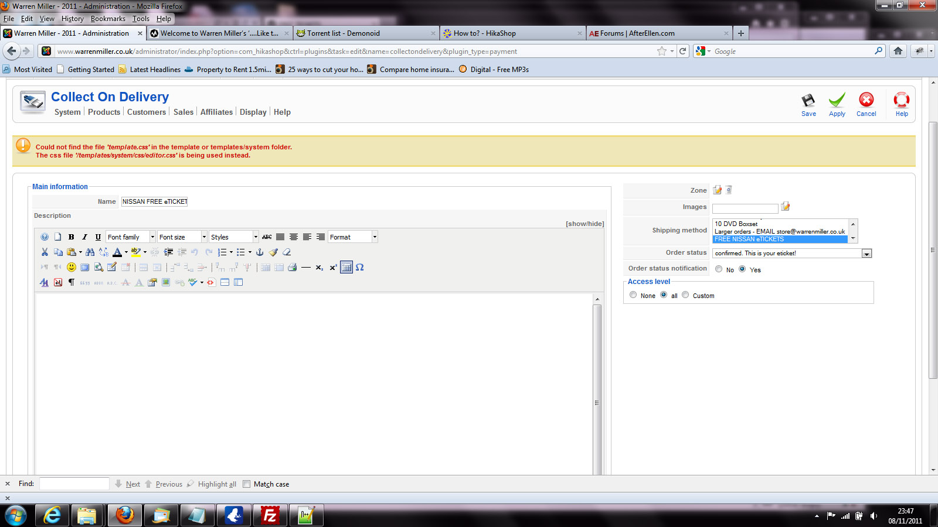This screenshot has width=938, height=527.
Task: Open the Styles dropdown
Action: (234, 237)
